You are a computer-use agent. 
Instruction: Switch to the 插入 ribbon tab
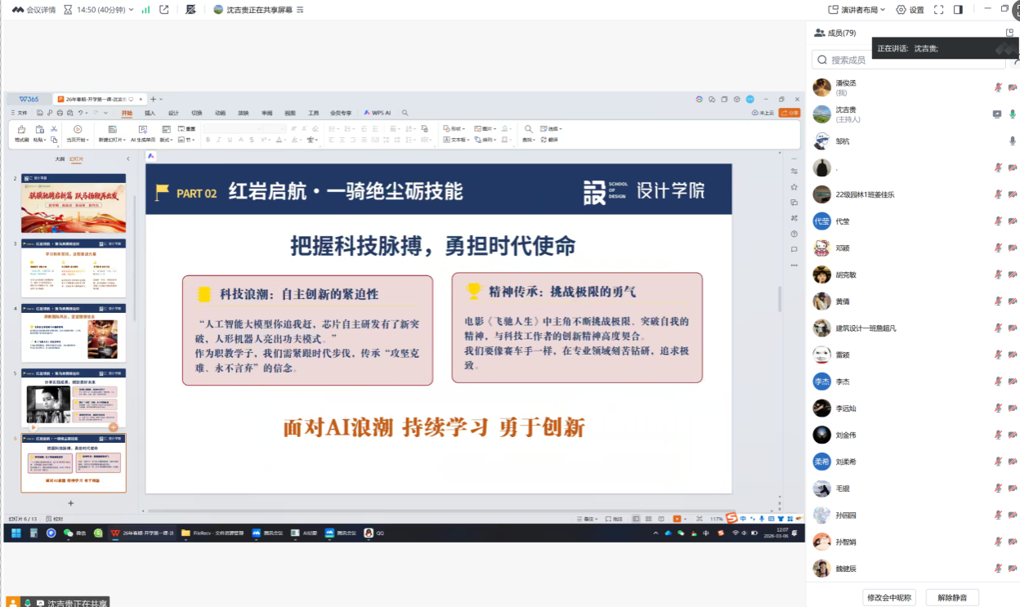pyautogui.click(x=150, y=113)
